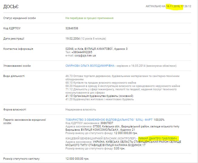Click the ЄДРПОУ code 32846538
Viewport: 198px width, 163px height.
[x=72, y=28]
